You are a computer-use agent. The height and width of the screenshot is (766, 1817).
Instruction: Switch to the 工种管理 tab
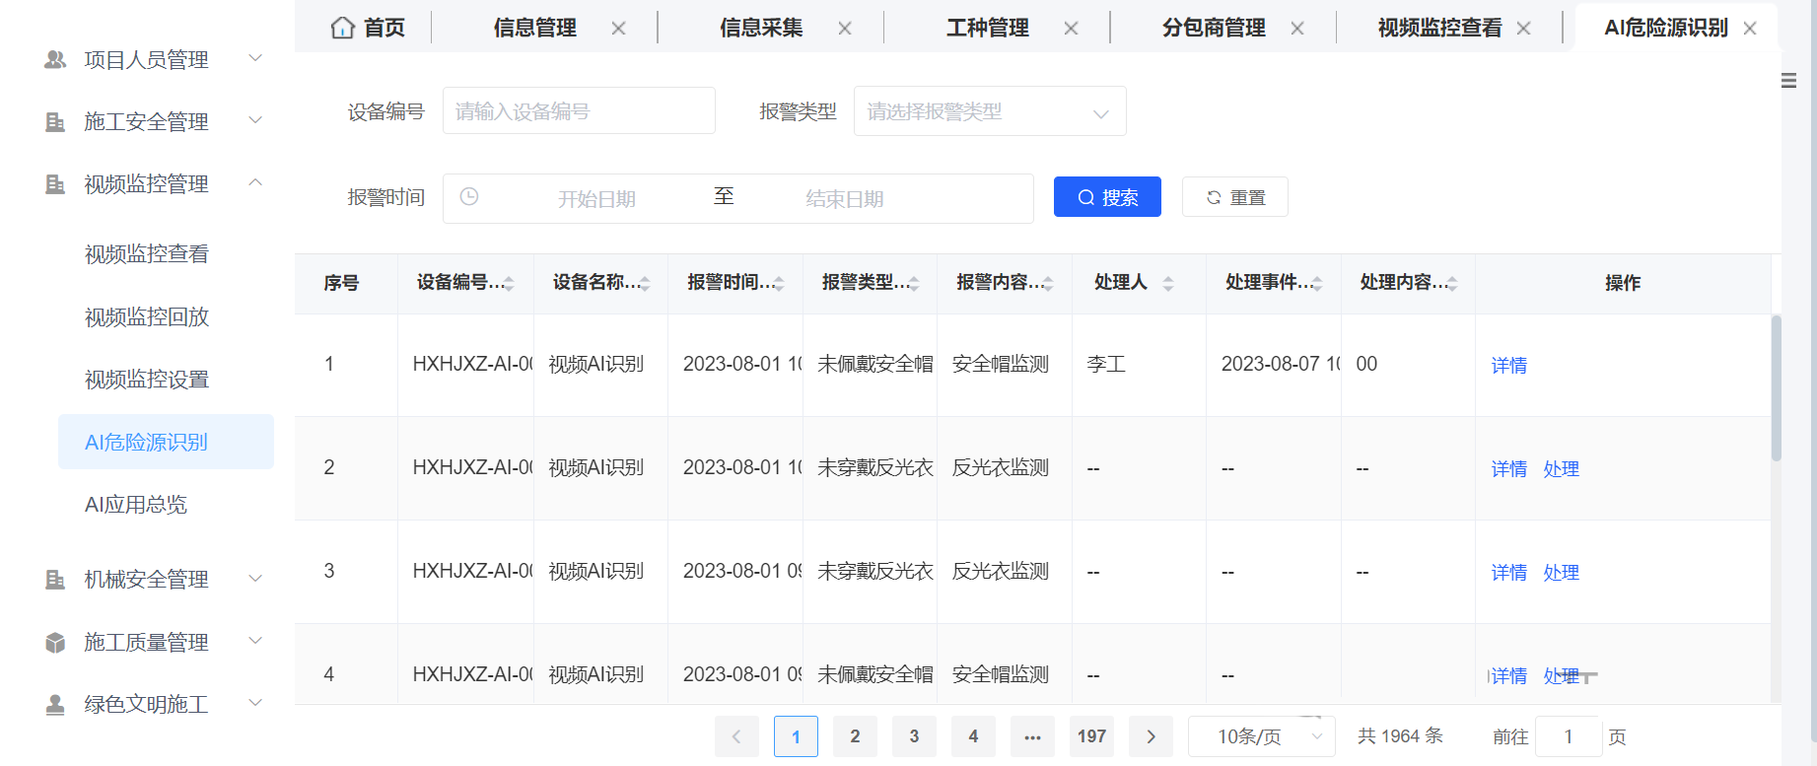987,29
